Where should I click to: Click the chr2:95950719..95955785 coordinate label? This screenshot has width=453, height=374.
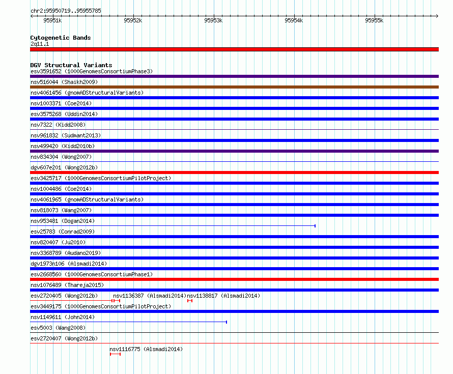point(66,11)
